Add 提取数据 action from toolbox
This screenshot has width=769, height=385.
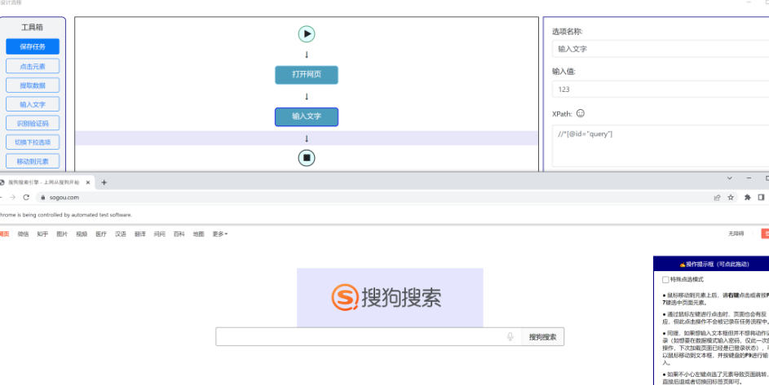(x=33, y=85)
